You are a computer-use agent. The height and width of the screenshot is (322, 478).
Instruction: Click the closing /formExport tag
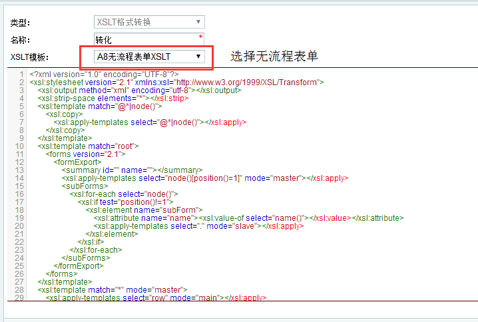(x=79, y=265)
